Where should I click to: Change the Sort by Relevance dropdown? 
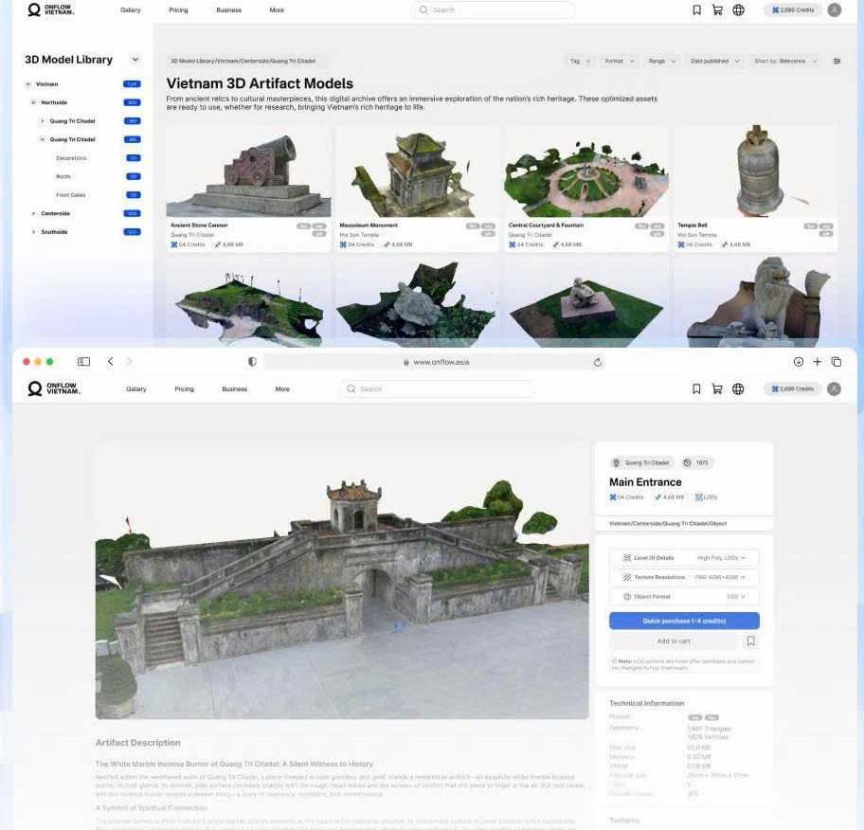pos(785,62)
